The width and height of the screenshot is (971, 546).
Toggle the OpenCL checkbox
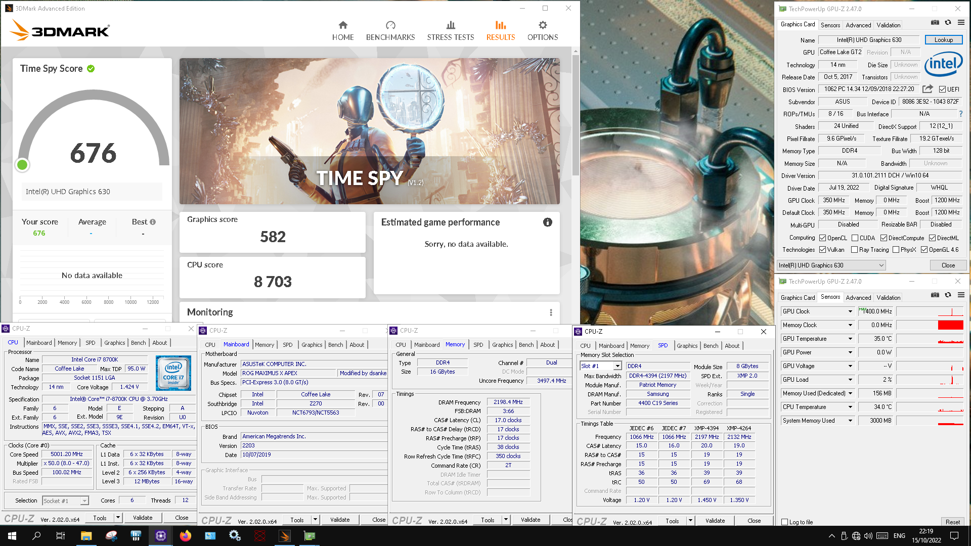[x=823, y=238]
